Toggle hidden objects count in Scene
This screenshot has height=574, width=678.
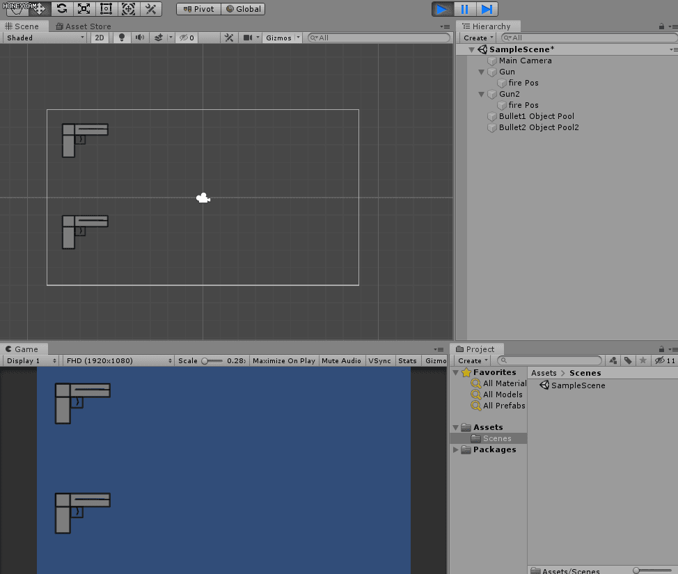(187, 38)
